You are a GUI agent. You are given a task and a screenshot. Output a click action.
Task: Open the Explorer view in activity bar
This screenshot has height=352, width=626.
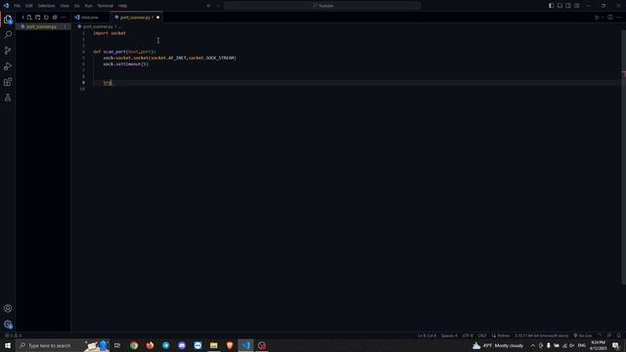pyautogui.click(x=8, y=20)
